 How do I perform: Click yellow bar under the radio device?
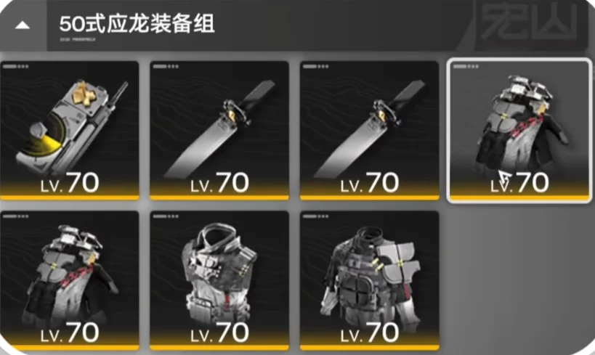coord(70,197)
